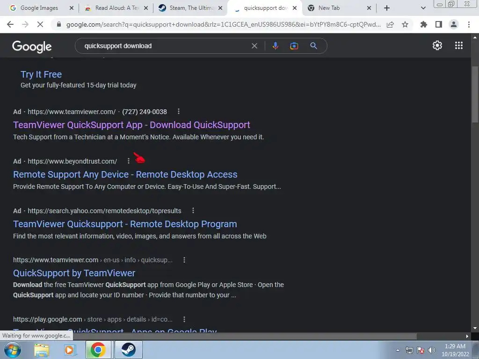Click the share page icon in address bar
Viewport: 479px width, 359px height.
coord(390,24)
